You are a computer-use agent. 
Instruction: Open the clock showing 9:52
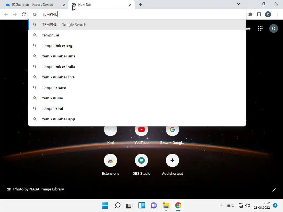click(262, 205)
